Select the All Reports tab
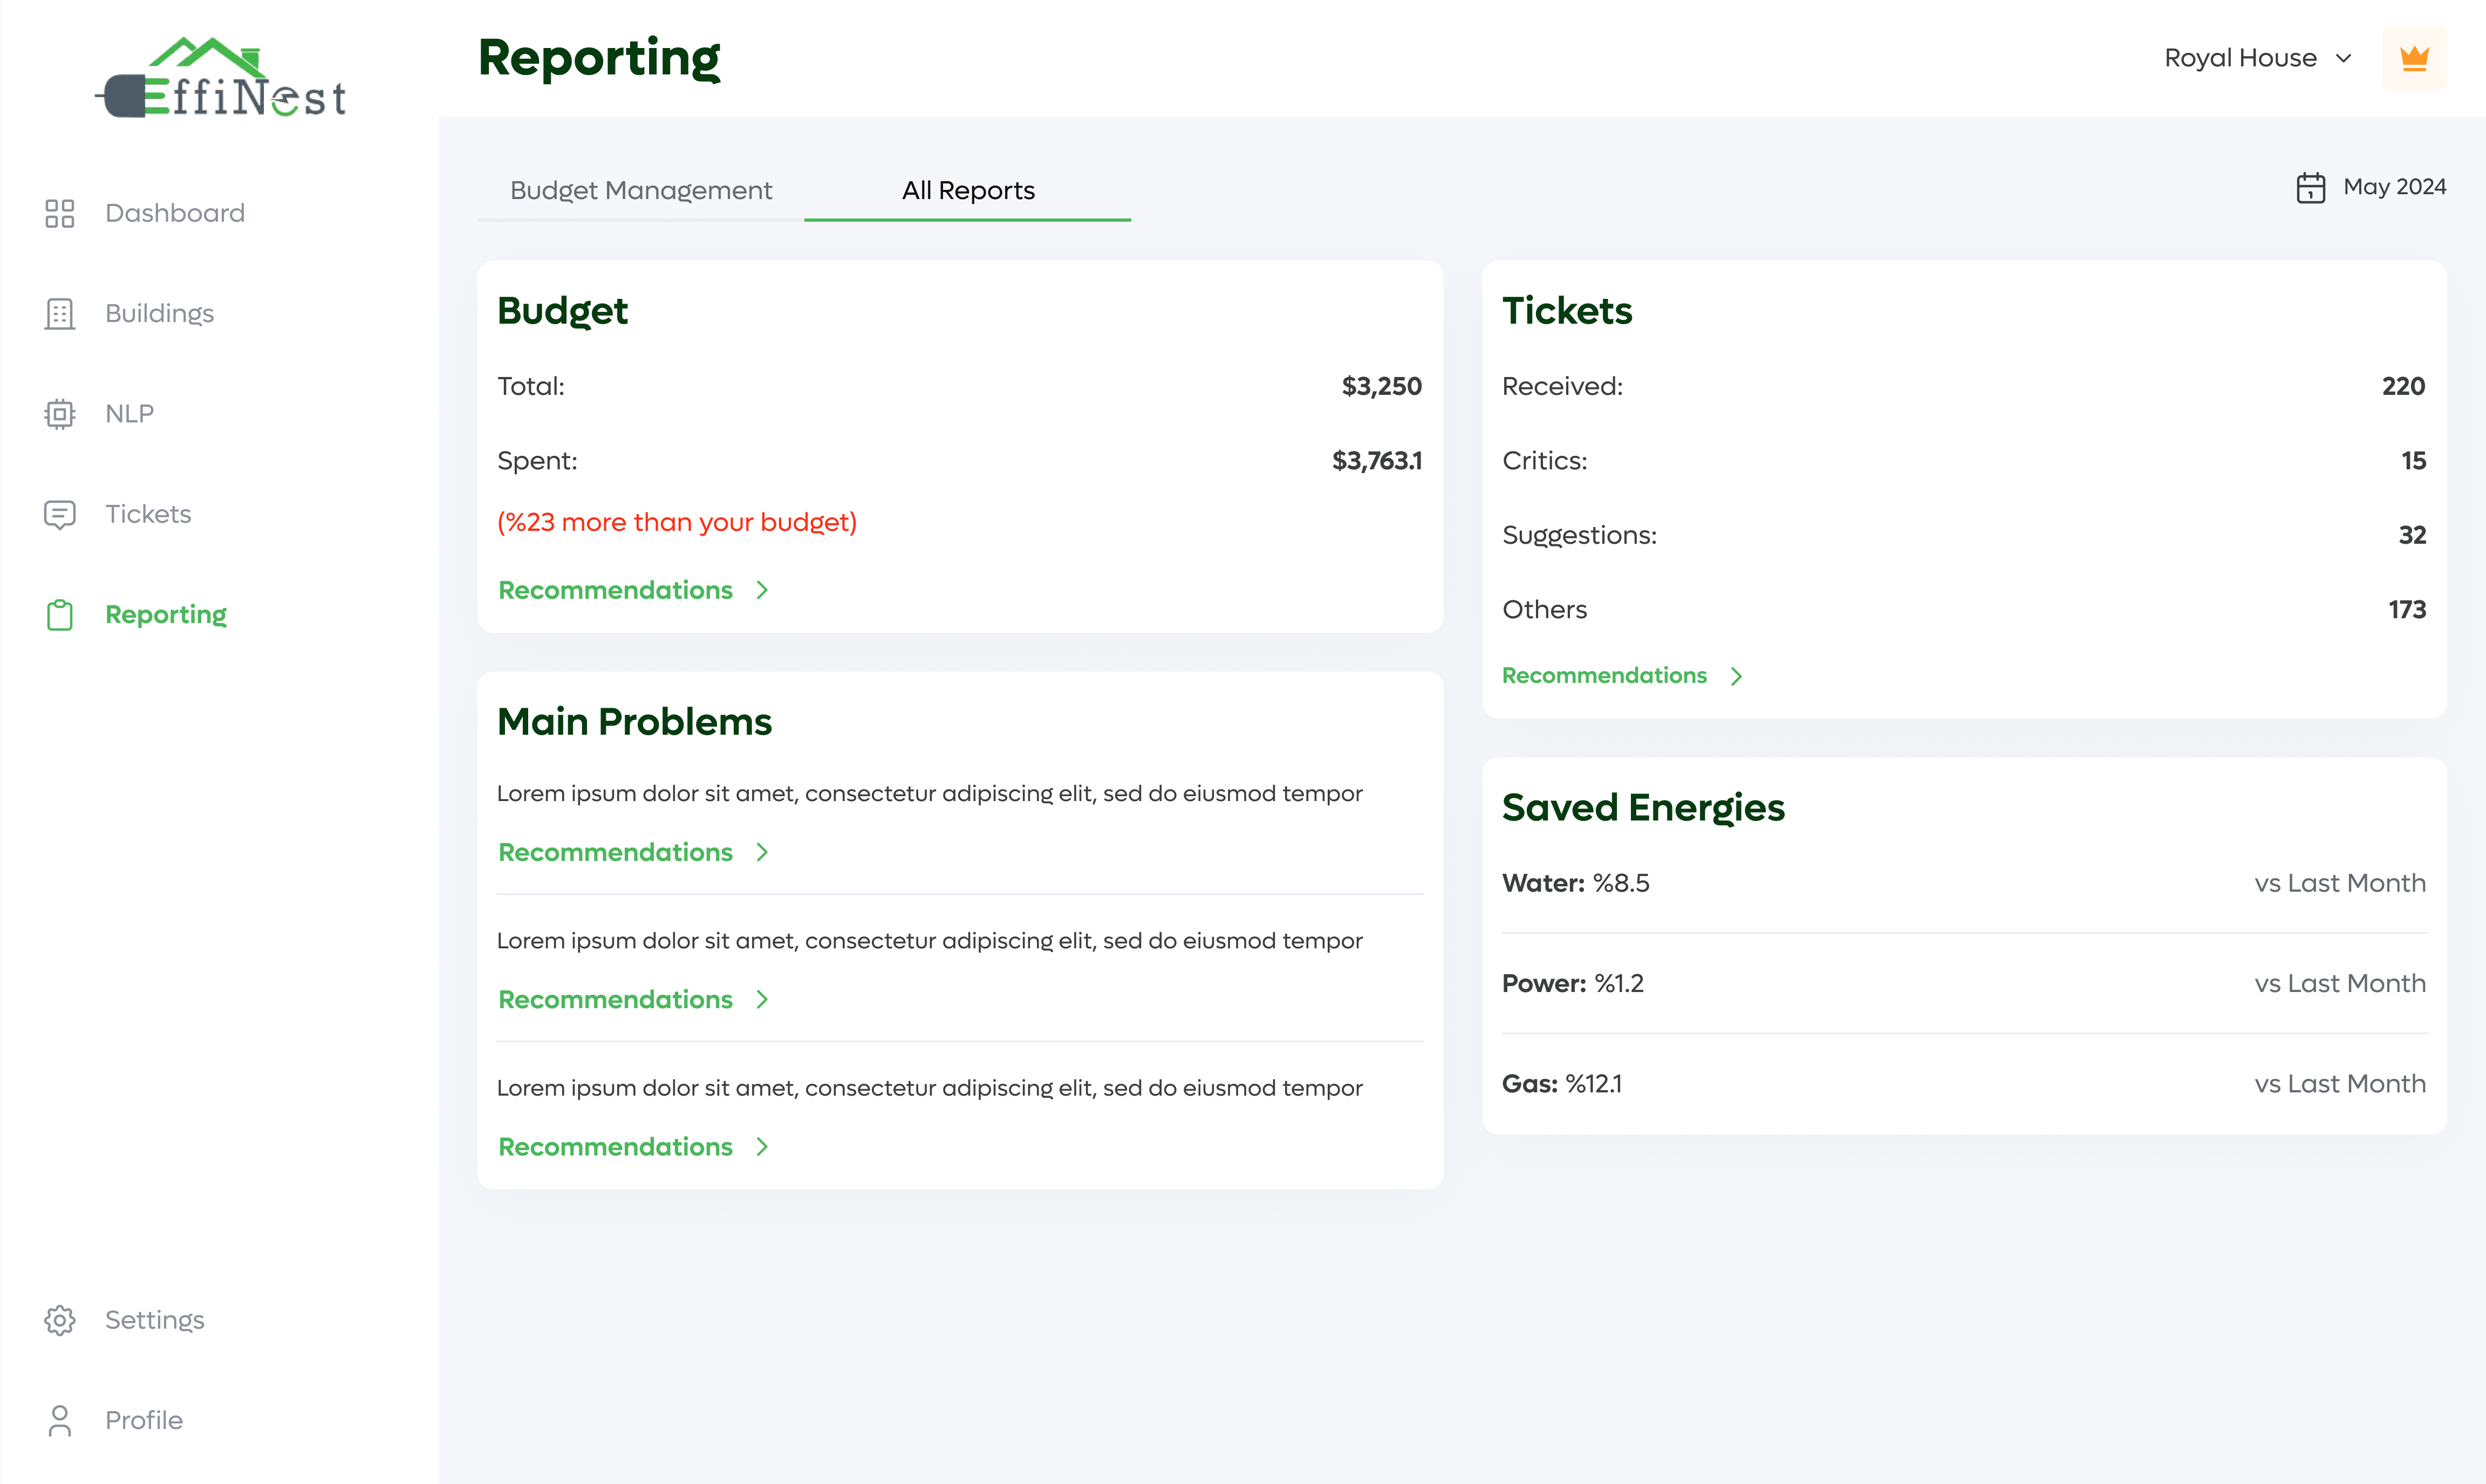Viewport: 2486px width, 1484px height. coord(967,190)
